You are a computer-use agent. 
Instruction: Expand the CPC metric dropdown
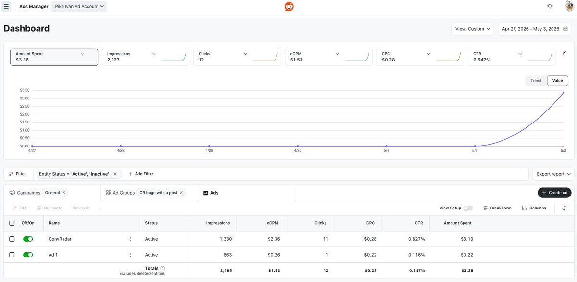coord(428,54)
